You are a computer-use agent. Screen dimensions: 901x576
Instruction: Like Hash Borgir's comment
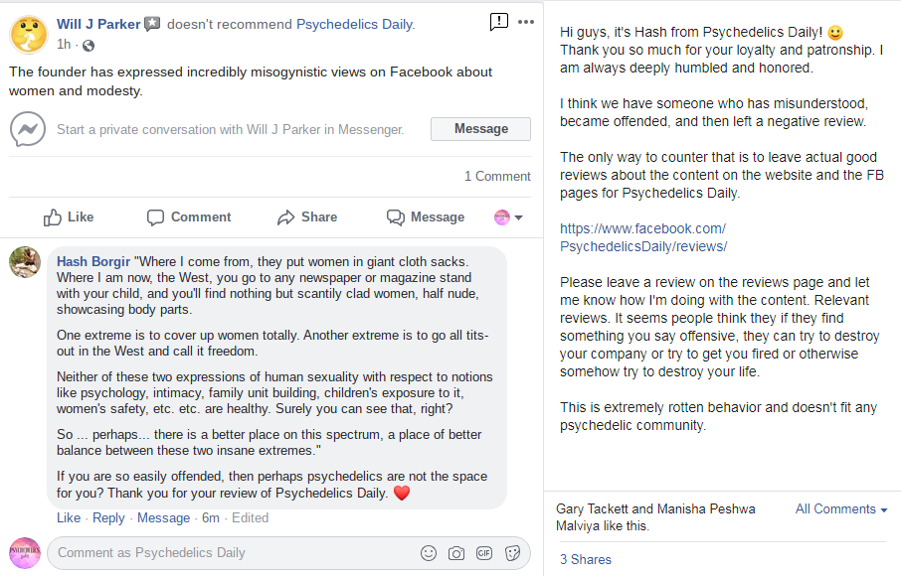pyautogui.click(x=69, y=517)
